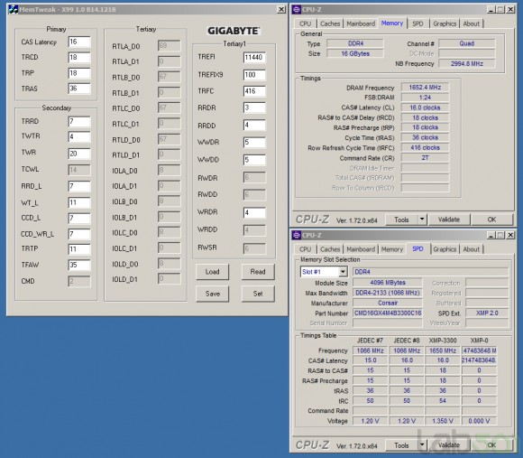Click the CCD_L input field
Screen dimensions: 523x458
click(79, 218)
